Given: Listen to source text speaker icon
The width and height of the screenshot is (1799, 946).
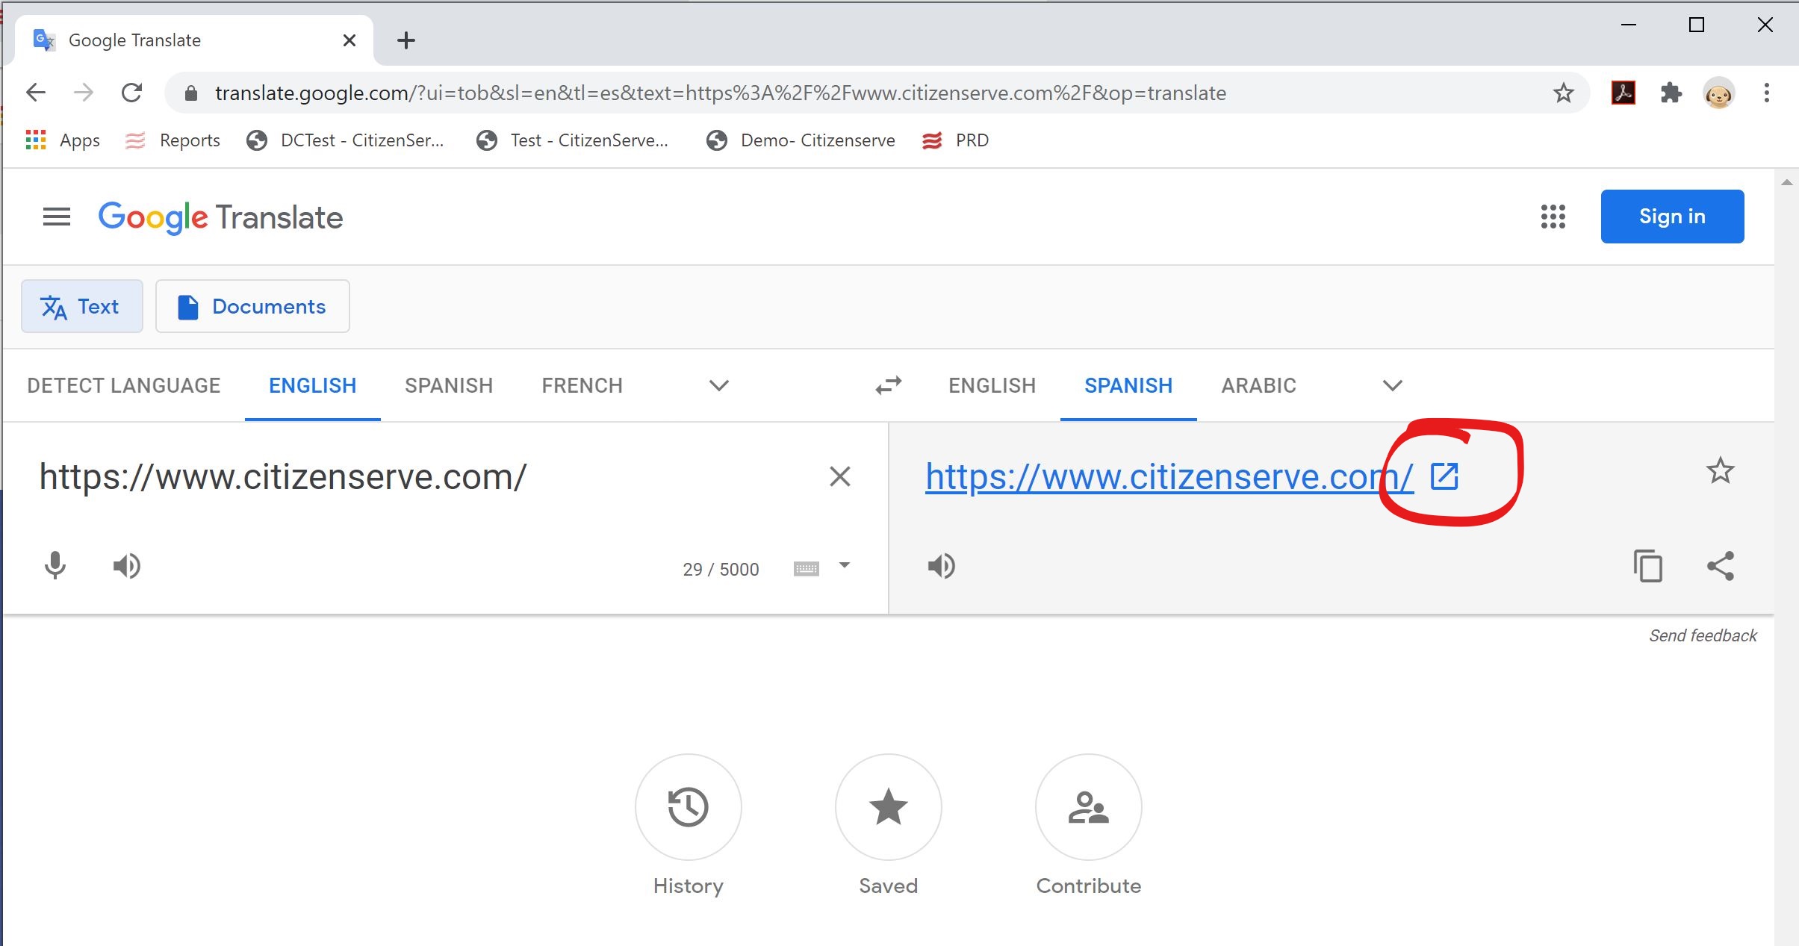Looking at the screenshot, I should 126,566.
